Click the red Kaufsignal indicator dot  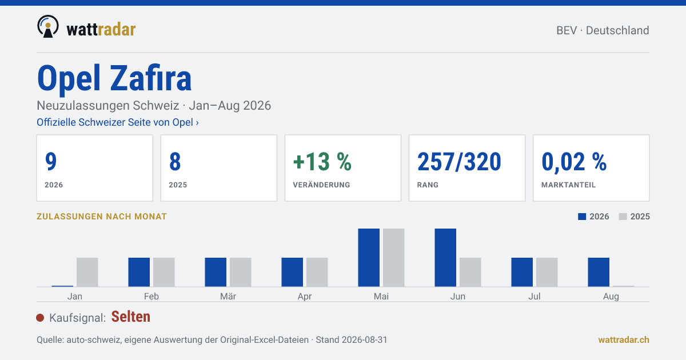pos(40,318)
